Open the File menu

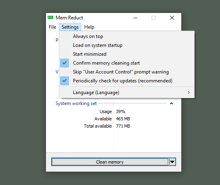[x=52, y=27]
